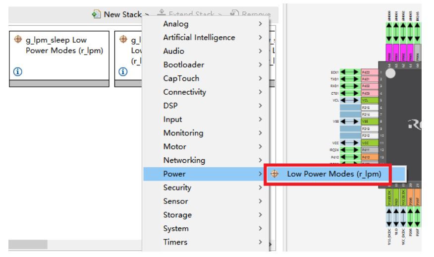Click the VSS signal arrow
Image resolution: width=434 pixels, height=257 pixels.
pyautogui.click(x=349, y=122)
